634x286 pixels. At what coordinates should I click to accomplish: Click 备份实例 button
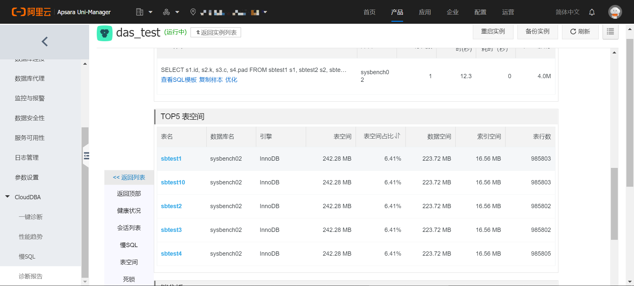pos(538,31)
